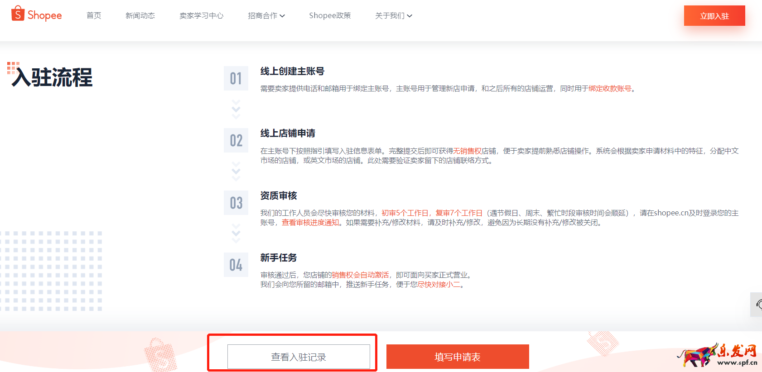Screen dimensions: 762x372
Task: Click the step number 01 box
Action: click(x=236, y=78)
